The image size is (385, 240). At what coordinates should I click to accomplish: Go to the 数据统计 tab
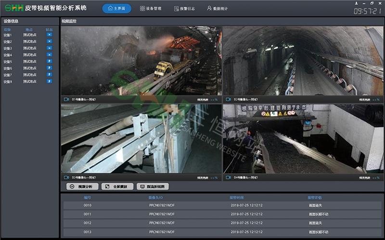point(218,9)
